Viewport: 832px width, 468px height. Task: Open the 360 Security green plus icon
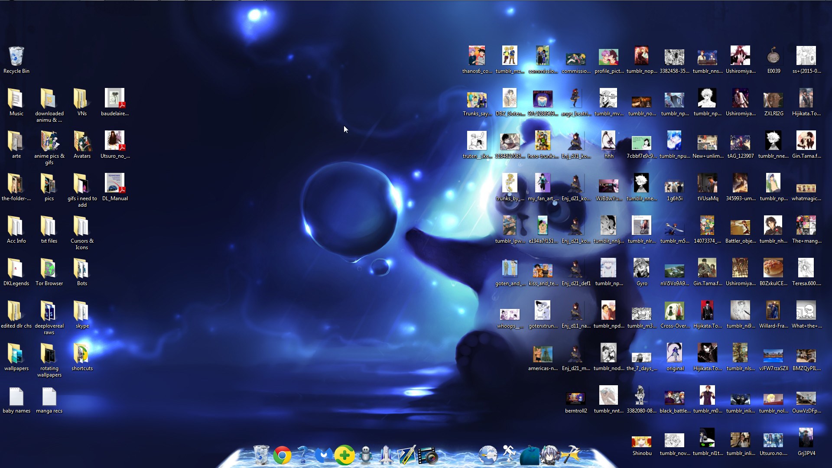(x=344, y=455)
